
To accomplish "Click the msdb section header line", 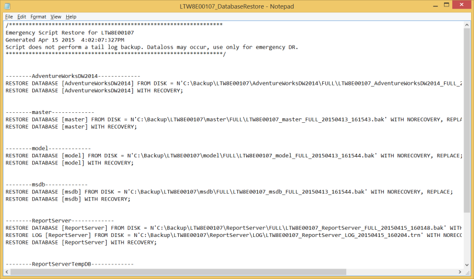I will click(46, 185).
